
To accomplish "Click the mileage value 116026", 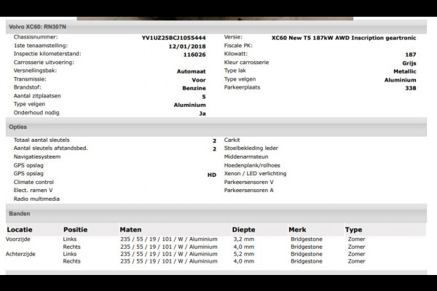I will [x=194, y=54].
